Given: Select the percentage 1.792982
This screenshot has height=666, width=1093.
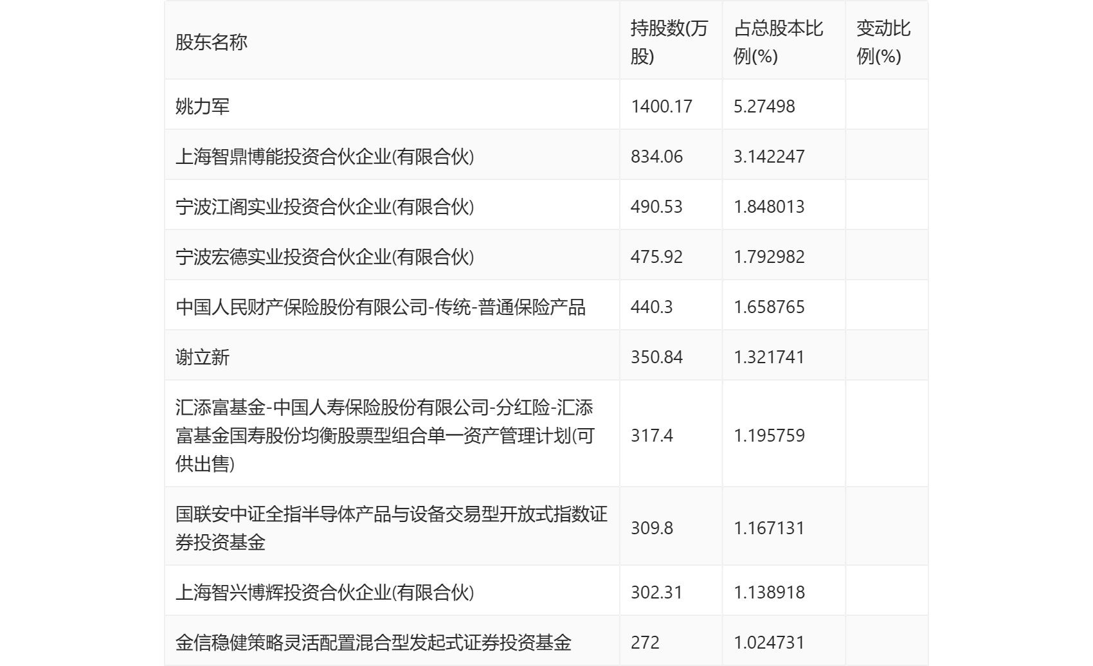Looking at the screenshot, I should (769, 256).
